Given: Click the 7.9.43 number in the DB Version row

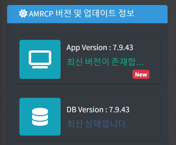Looking at the screenshot, I should (x=119, y=109).
